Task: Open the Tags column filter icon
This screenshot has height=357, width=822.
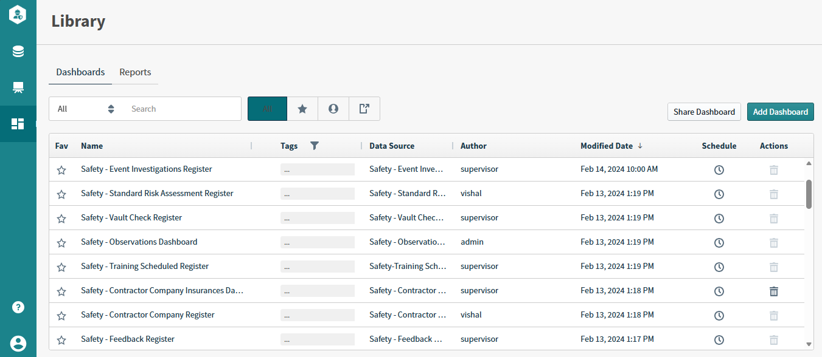Action: (315, 146)
